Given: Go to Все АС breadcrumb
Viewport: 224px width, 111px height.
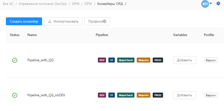Looking at the screenshot, I should [x=8, y=4].
